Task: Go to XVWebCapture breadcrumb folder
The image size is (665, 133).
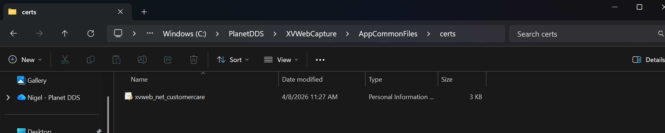Action: pos(311,34)
